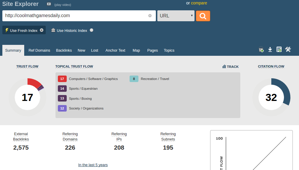
Task: Click Computers / Software / Graphics topic
Action: click(x=93, y=79)
